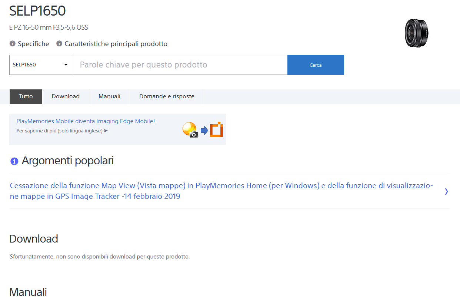Open Caratteristiche principali prodotto link
Image resolution: width=460 pixels, height=303 pixels.
(116, 44)
